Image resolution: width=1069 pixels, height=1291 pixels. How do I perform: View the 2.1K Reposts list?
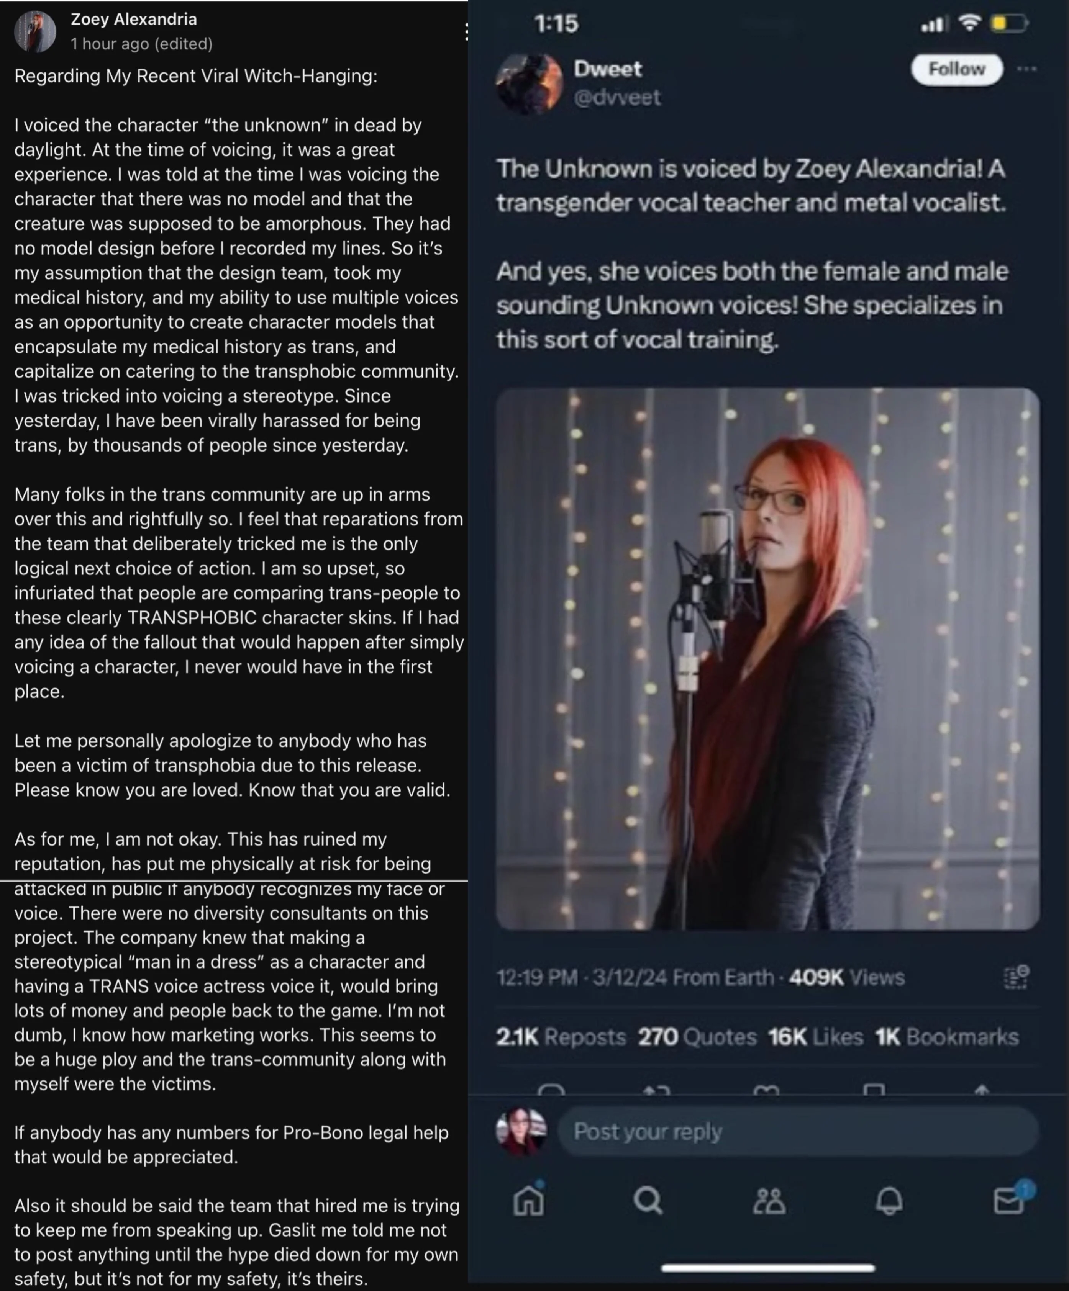click(561, 1037)
